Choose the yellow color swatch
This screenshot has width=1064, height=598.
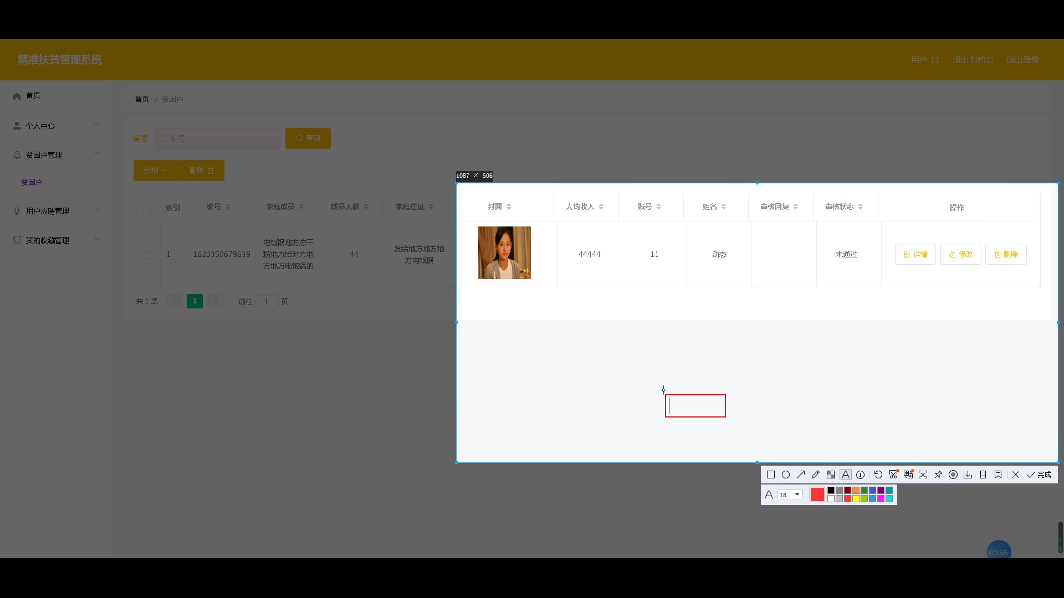(856, 499)
